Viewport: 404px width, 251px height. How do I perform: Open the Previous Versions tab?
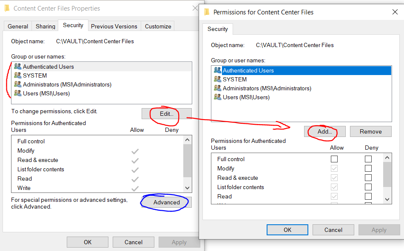coord(114,26)
